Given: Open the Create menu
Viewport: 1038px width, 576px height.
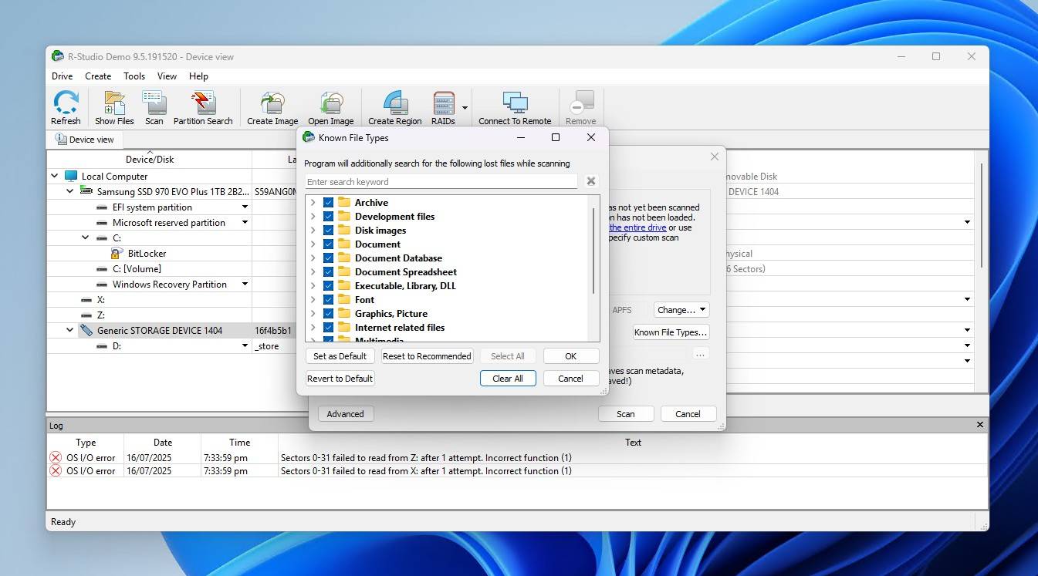Looking at the screenshot, I should tap(98, 76).
